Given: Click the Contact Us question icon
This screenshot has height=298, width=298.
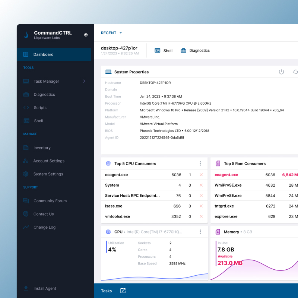Looking at the screenshot, I should (26, 214).
